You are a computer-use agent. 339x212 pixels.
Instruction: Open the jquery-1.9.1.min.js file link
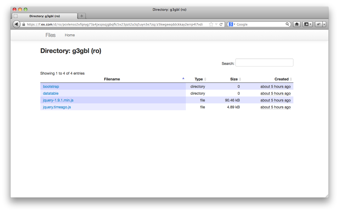coord(58,100)
